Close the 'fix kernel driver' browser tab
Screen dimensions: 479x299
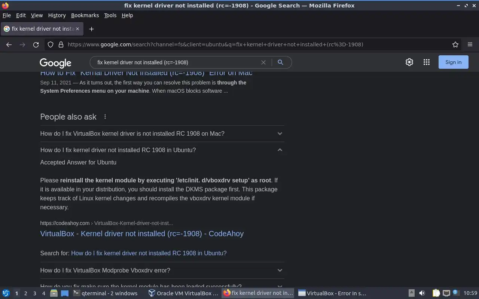77,29
